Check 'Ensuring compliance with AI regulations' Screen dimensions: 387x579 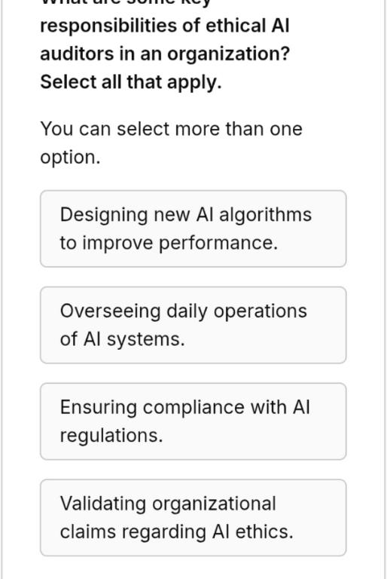tap(193, 421)
